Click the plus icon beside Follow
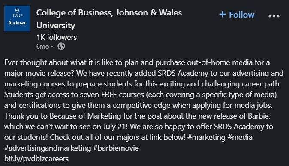Image resolution: width=289 pixels, height=166 pixels. pos(223,15)
